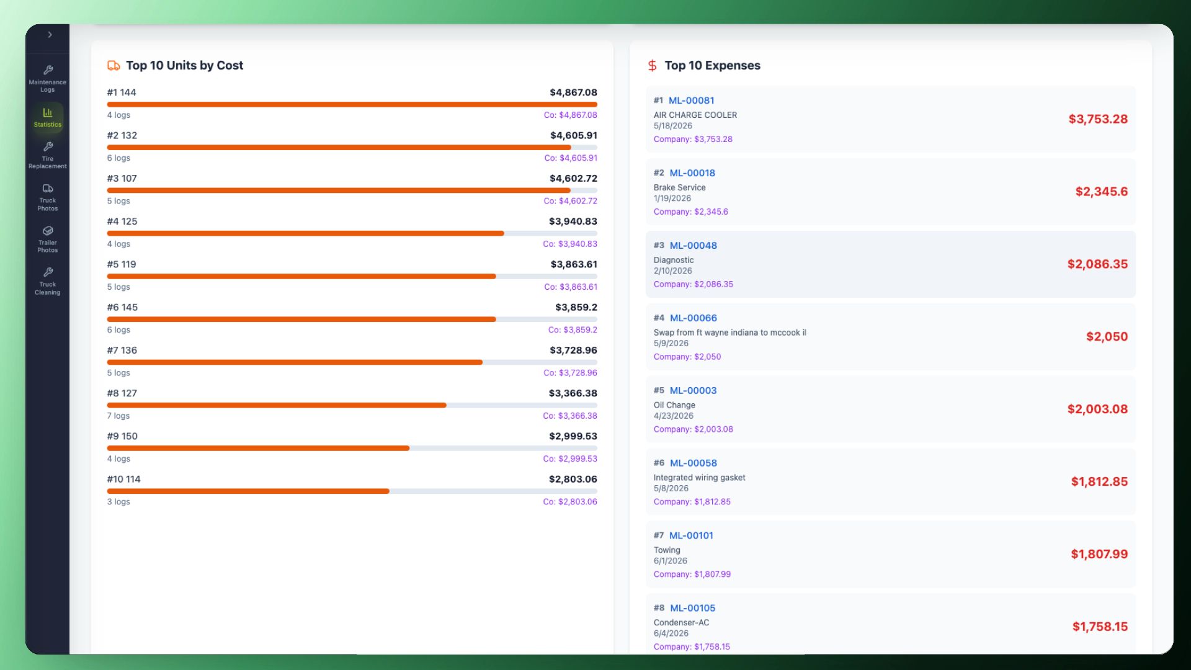The height and width of the screenshot is (670, 1191).
Task: Open expense link ML-00018
Action: pos(692,173)
